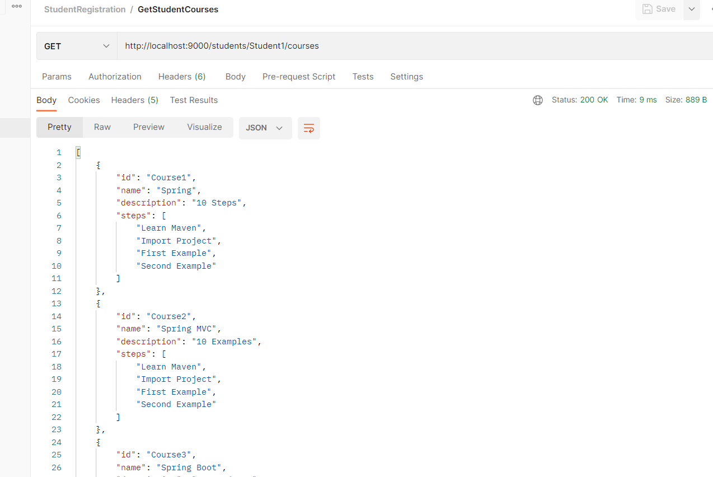Toggle line wrapping in the response viewer
713x477 pixels.
click(308, 128)
